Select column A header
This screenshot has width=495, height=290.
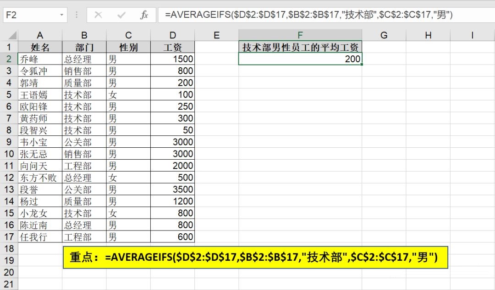coord(40,35)
